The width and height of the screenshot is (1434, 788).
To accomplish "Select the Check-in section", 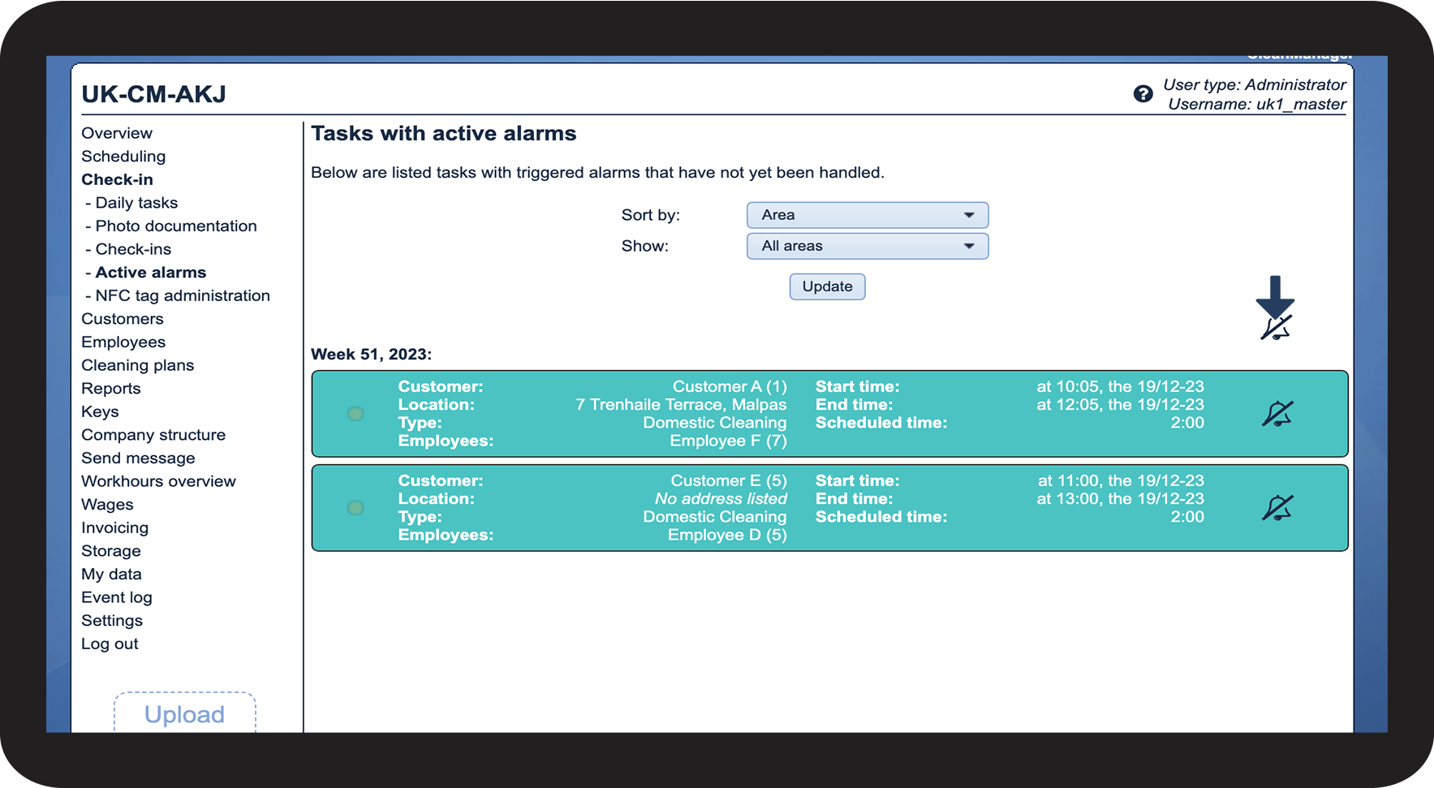I will pyautogui.click(x=117, y=179).
